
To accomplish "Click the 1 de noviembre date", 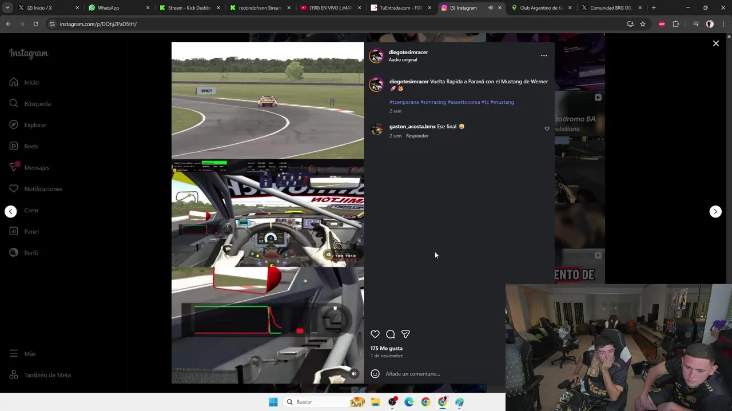I will [x=387, y=356].
